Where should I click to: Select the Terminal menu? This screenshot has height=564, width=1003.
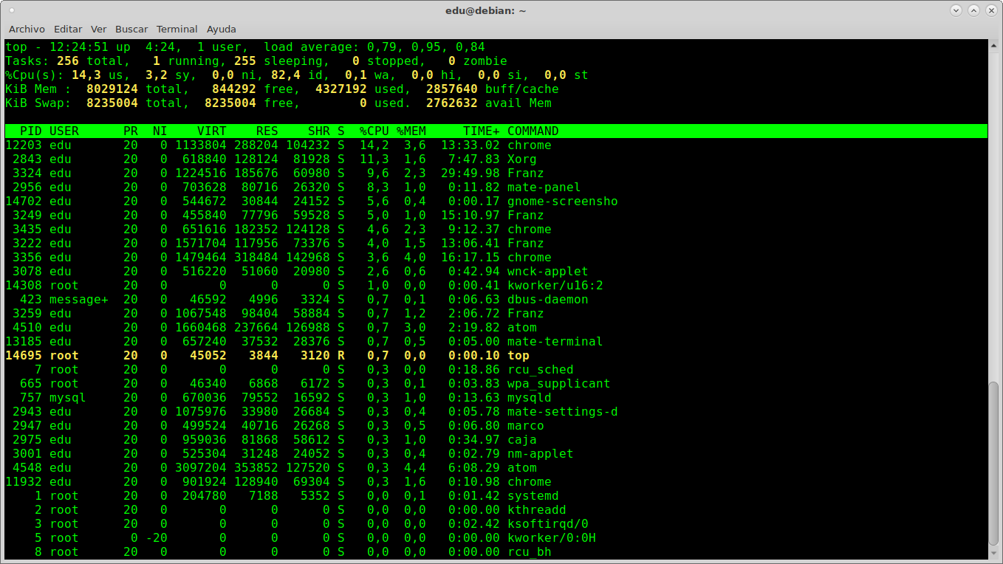177,29
